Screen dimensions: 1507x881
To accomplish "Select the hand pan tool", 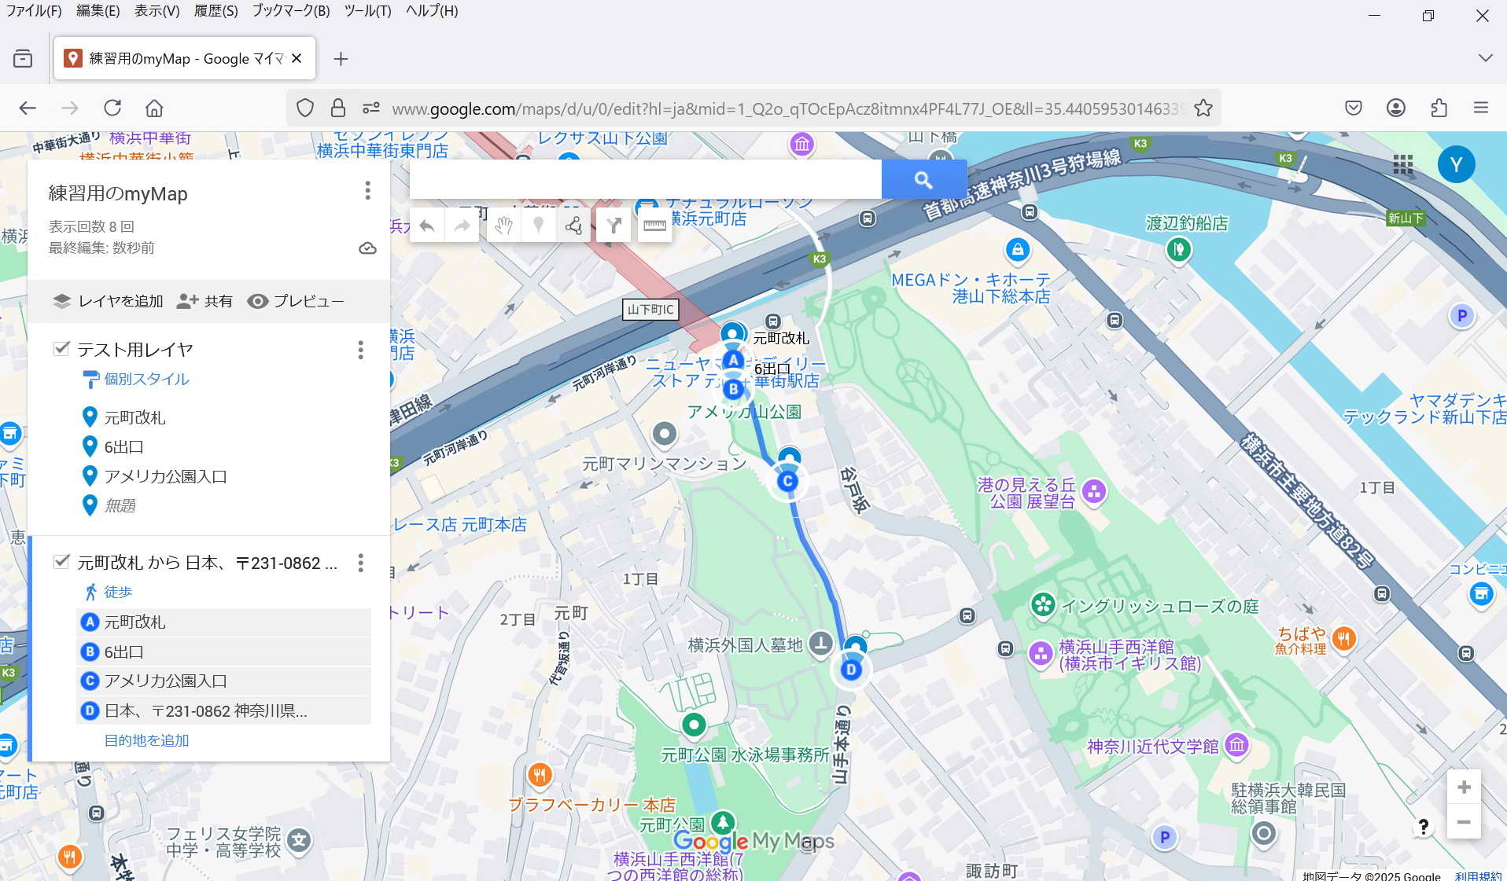I will [x=503, y=226].
